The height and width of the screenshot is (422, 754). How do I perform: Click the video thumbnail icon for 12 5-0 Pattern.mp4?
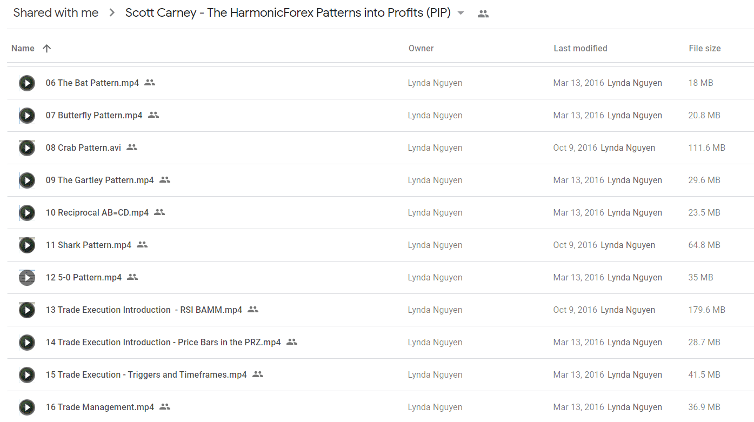pos(27,277)
